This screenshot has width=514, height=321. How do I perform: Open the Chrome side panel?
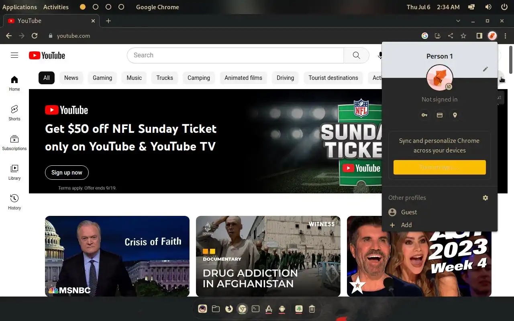click(479, 36)
